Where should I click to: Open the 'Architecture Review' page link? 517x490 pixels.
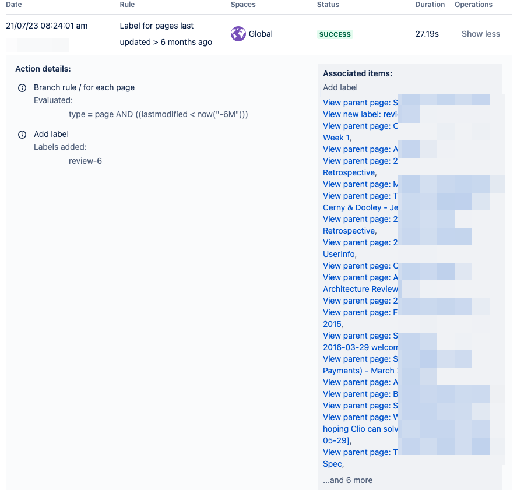[360, 289]
